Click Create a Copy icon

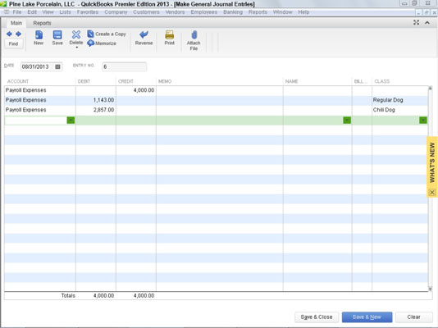click(x=90, y=34)
